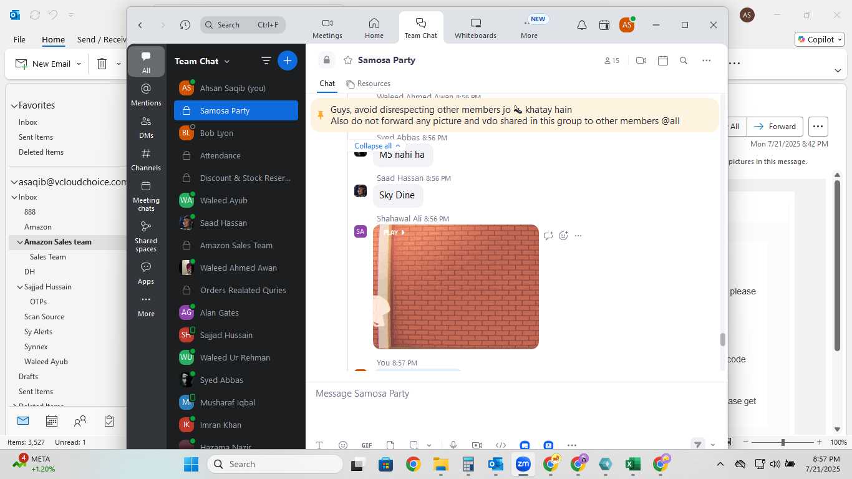Screen dimensions: 852x479
Task: Star the Samosa Party channel
Action: click(x=348, y=60)
